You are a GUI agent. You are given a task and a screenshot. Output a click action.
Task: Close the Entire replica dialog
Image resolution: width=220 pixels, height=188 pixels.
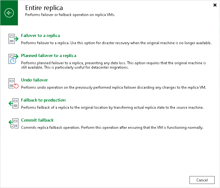215,5
